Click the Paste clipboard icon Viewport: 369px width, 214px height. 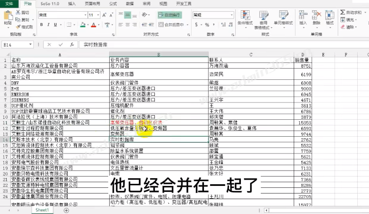click(x=8, y=16)
